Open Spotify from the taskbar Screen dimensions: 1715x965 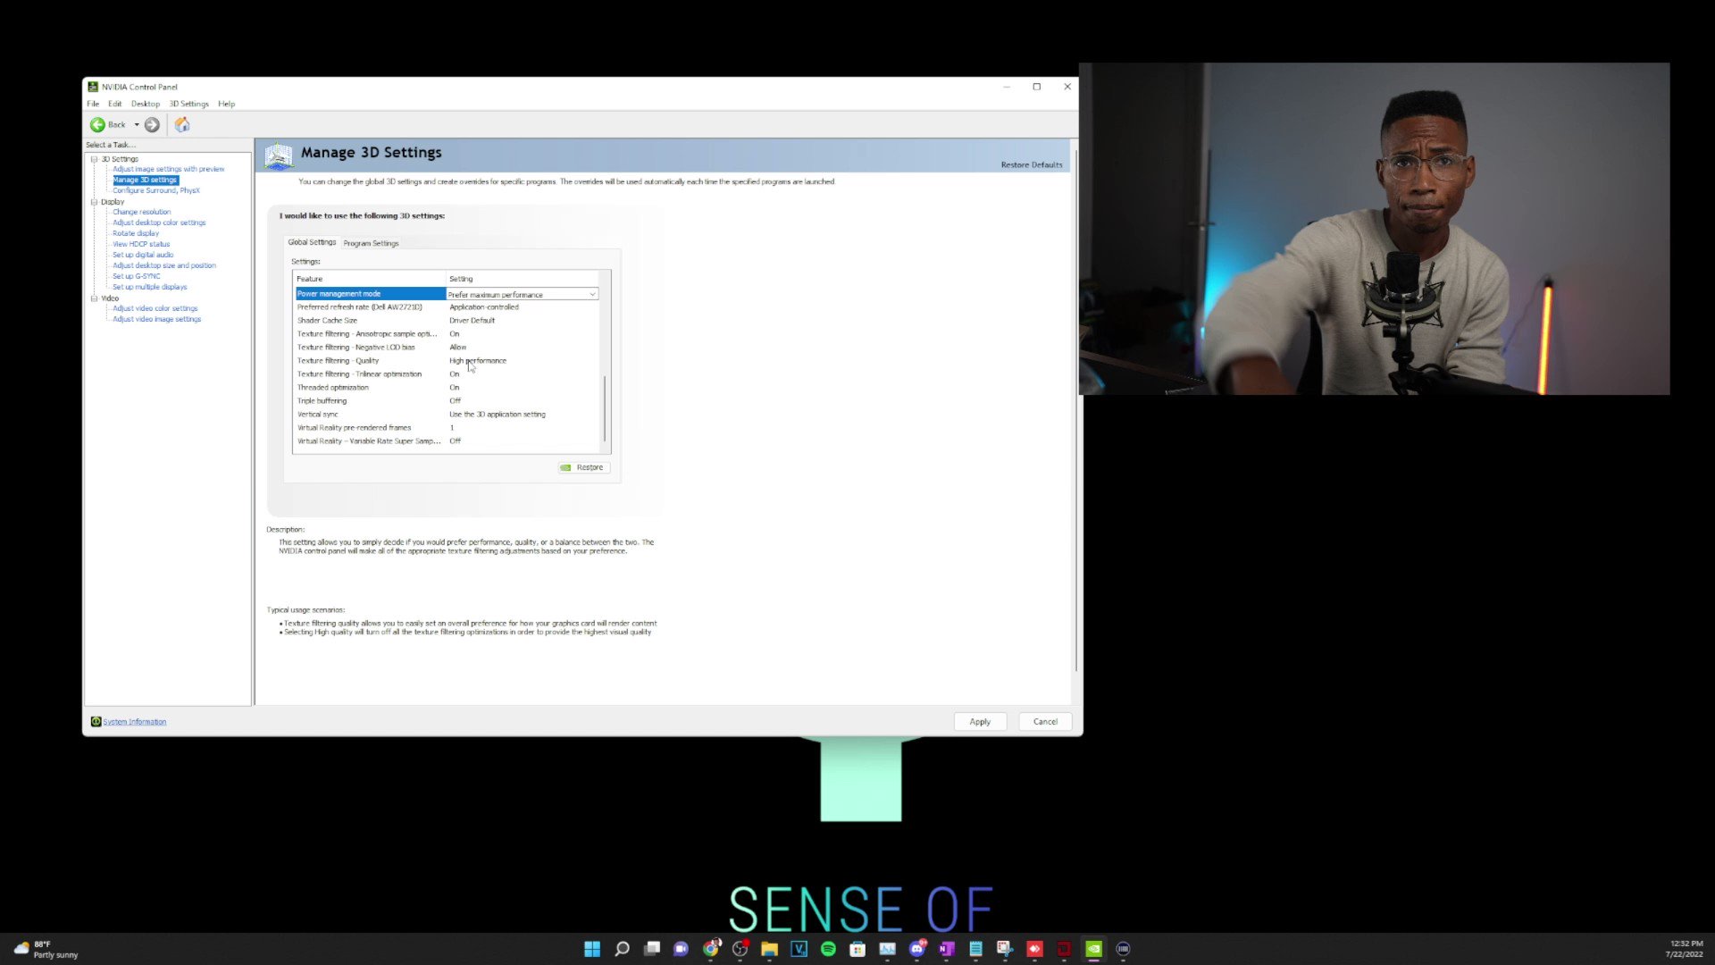[828, 949]
